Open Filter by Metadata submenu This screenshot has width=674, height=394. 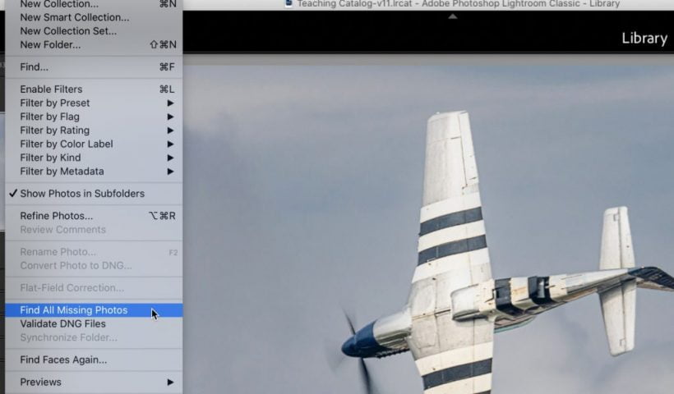[62, 172]
